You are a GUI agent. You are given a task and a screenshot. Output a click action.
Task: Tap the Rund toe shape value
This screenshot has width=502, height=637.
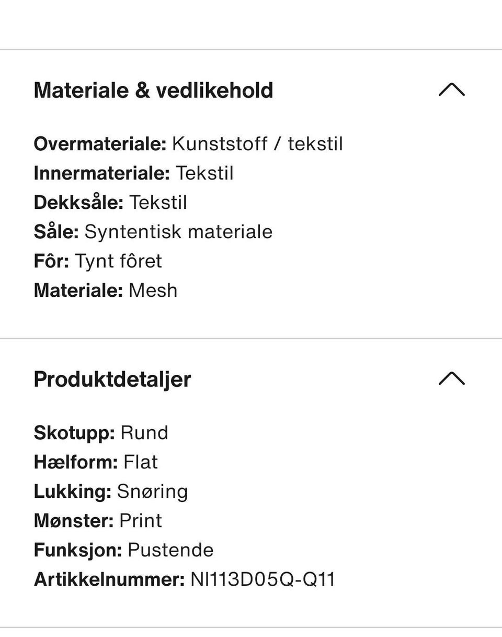coord(144,433)
